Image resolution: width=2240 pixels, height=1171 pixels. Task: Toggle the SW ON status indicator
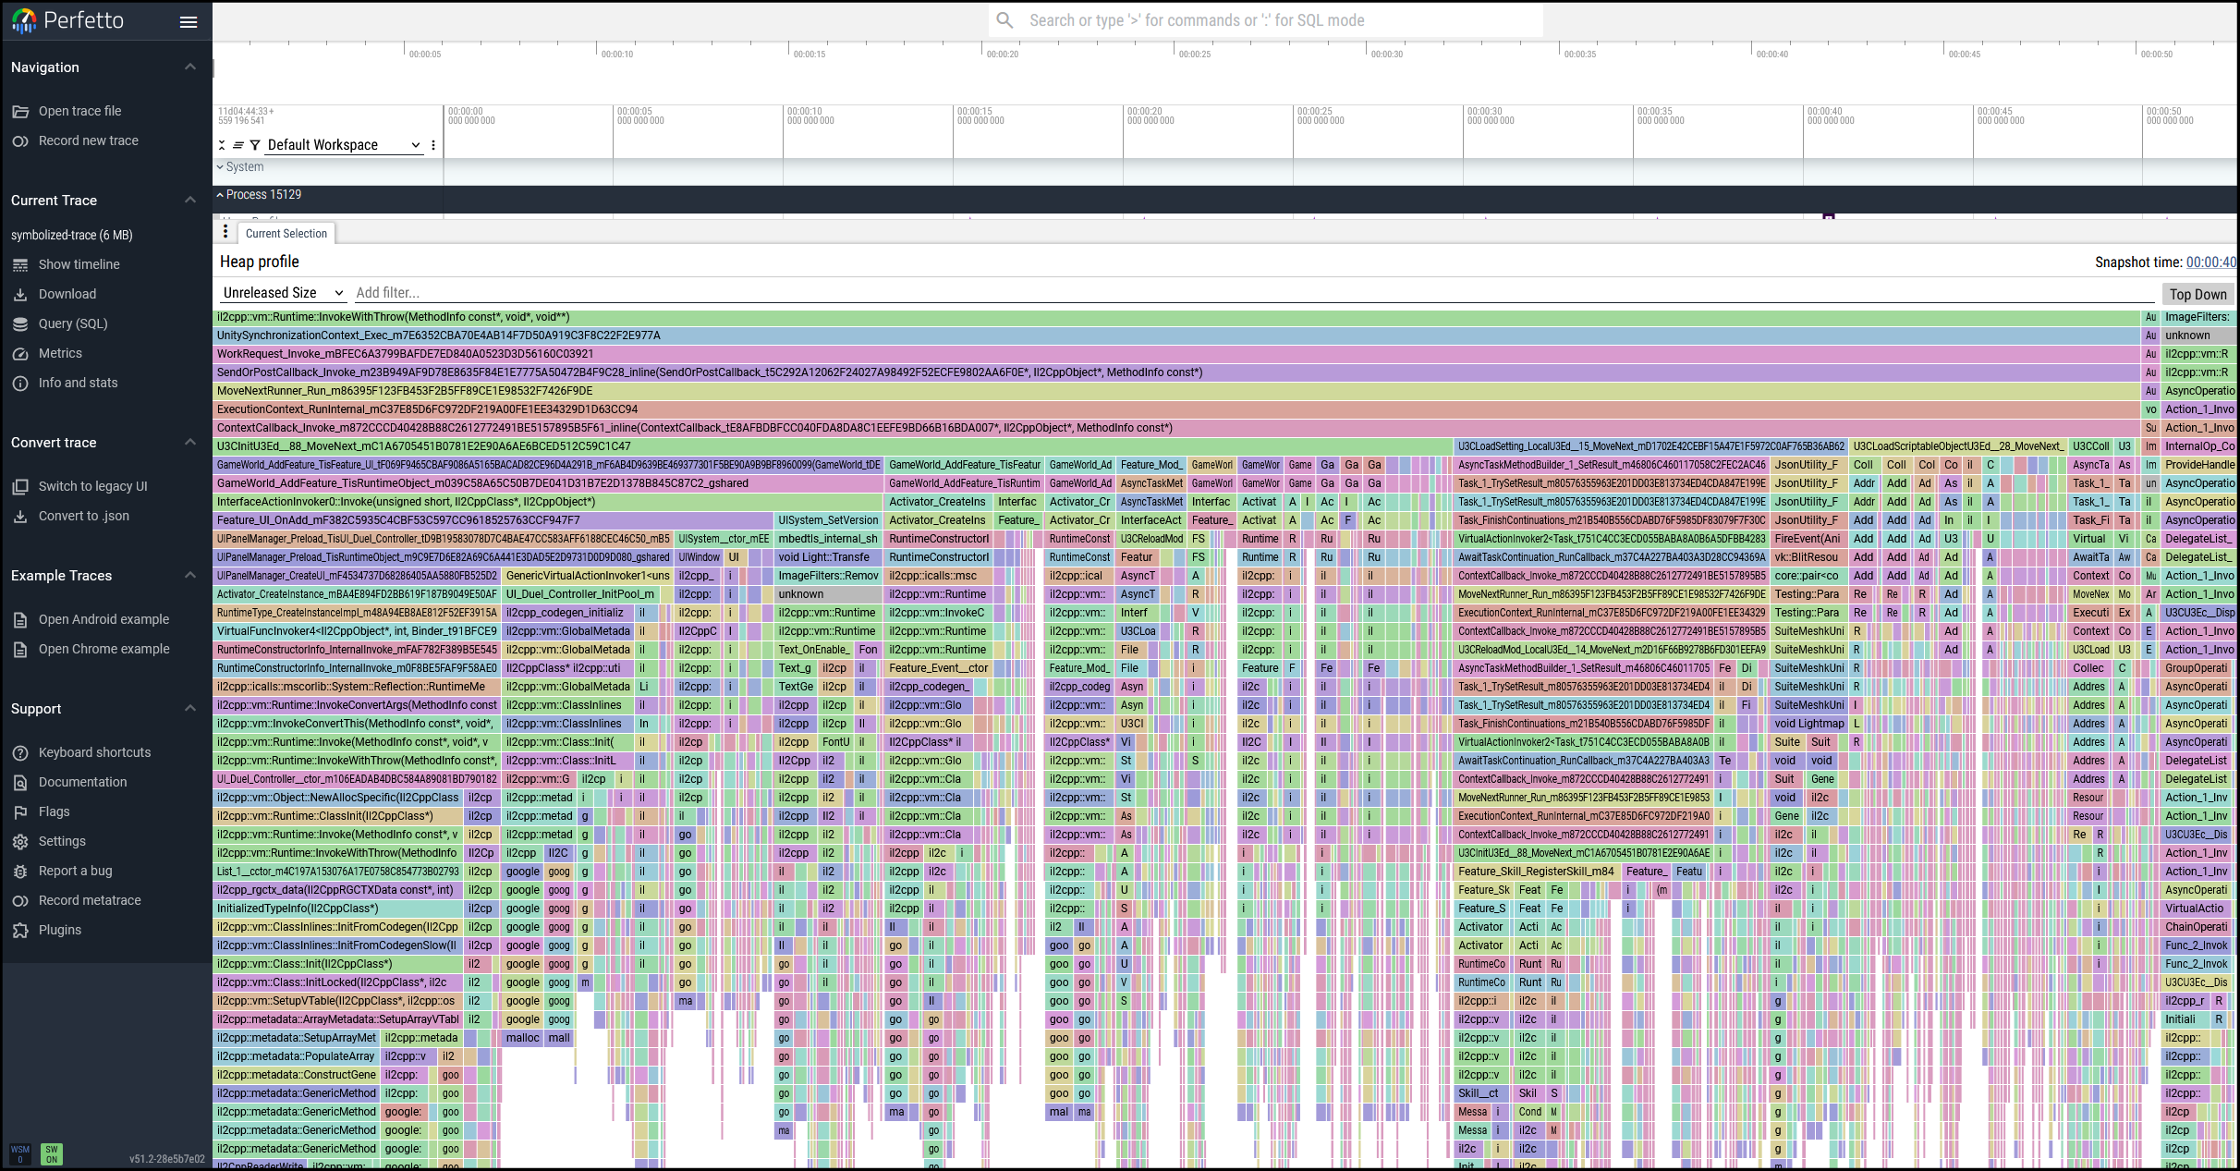coord(52,1154)
